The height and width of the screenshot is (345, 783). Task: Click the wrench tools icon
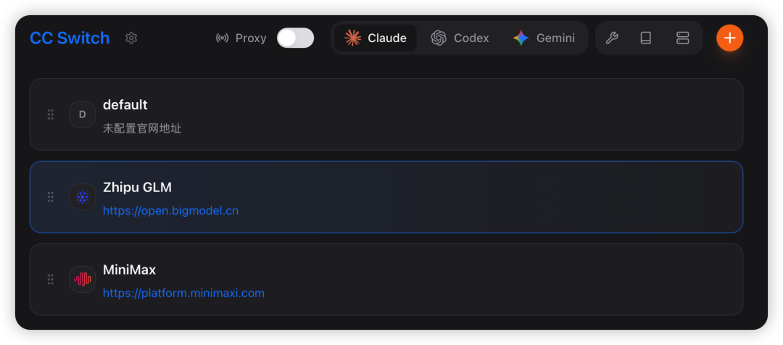[612, 38]
